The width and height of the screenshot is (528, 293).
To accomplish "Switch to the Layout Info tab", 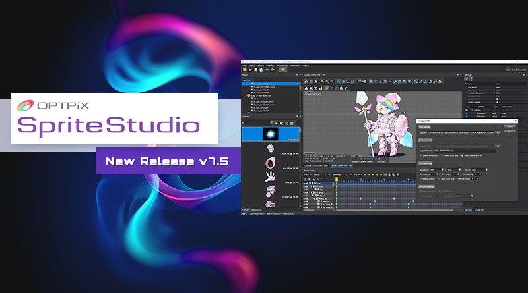I will pyautogui.click(x=479, y=209).
